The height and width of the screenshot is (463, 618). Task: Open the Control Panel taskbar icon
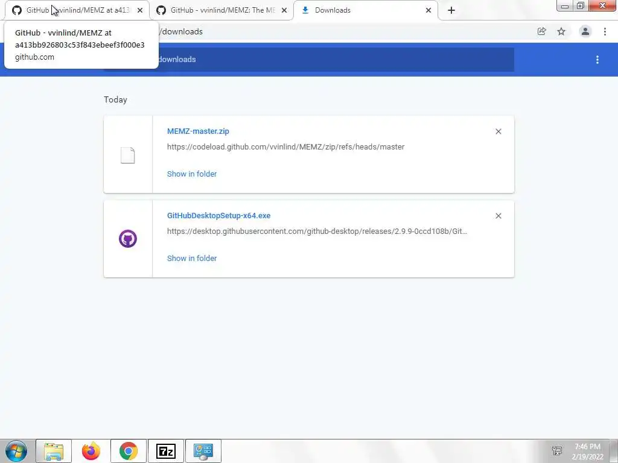coord(203,451)
